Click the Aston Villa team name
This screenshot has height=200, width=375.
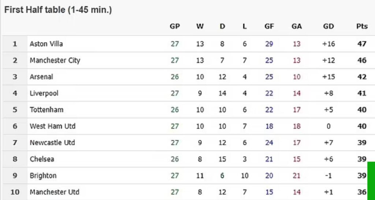click(x=46, y=44)
